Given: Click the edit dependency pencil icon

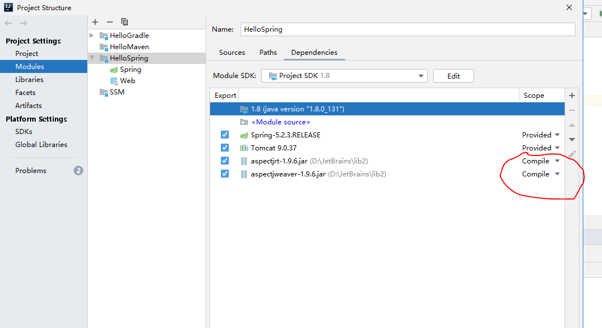Looking at the screenshot, I should tap(572, 154).
